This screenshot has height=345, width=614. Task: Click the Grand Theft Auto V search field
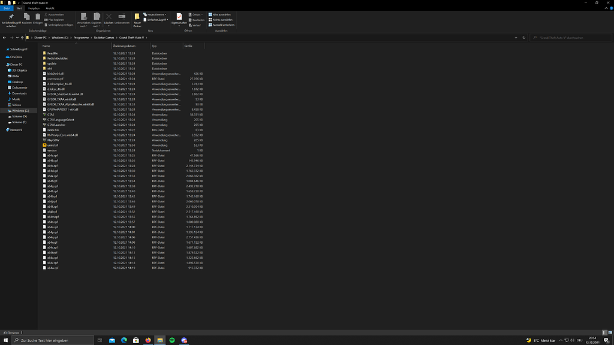[571, 38]
